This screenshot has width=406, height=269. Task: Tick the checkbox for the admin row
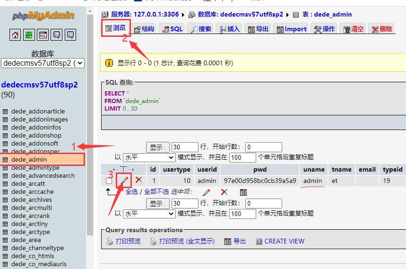point(109,181)
